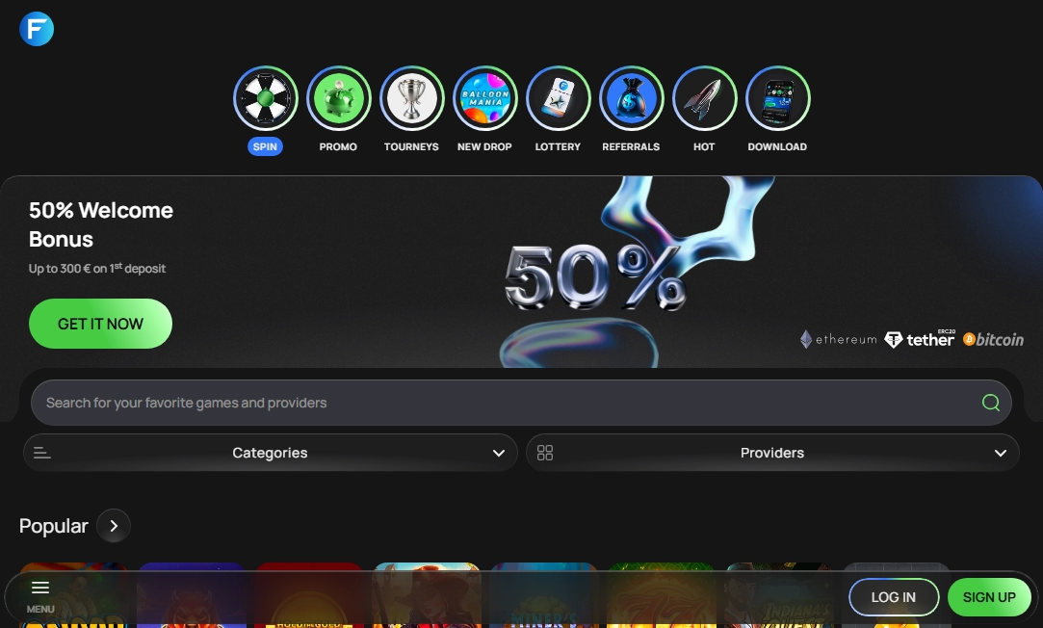Open the Lottery ticket icon
This screenshot has width=1043, height=628.
pyautogui.click(x=558, y=98)
